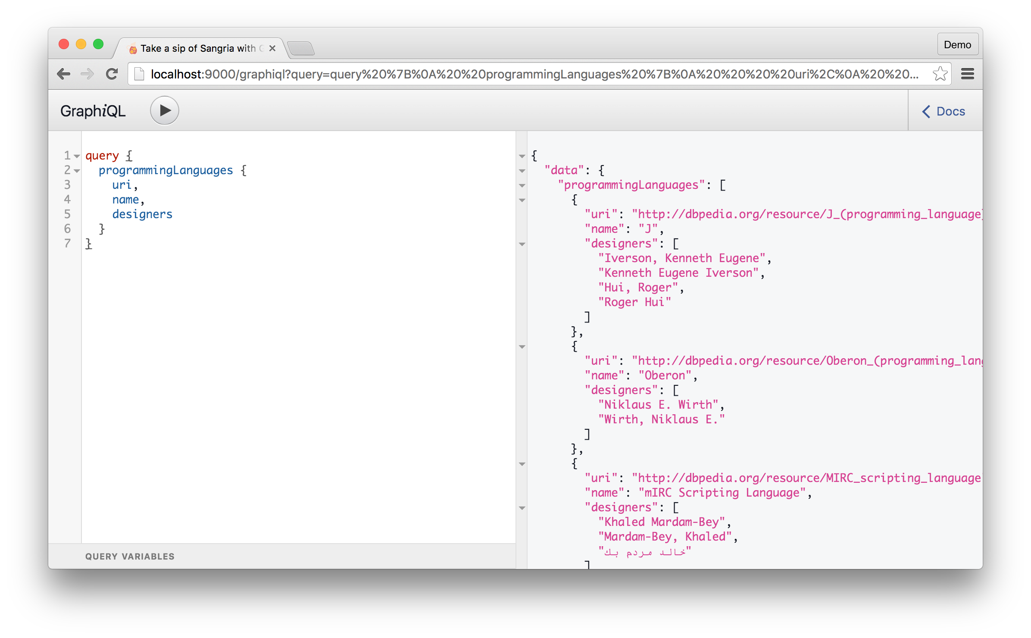Click the Demo profile button

click(957, 45)
